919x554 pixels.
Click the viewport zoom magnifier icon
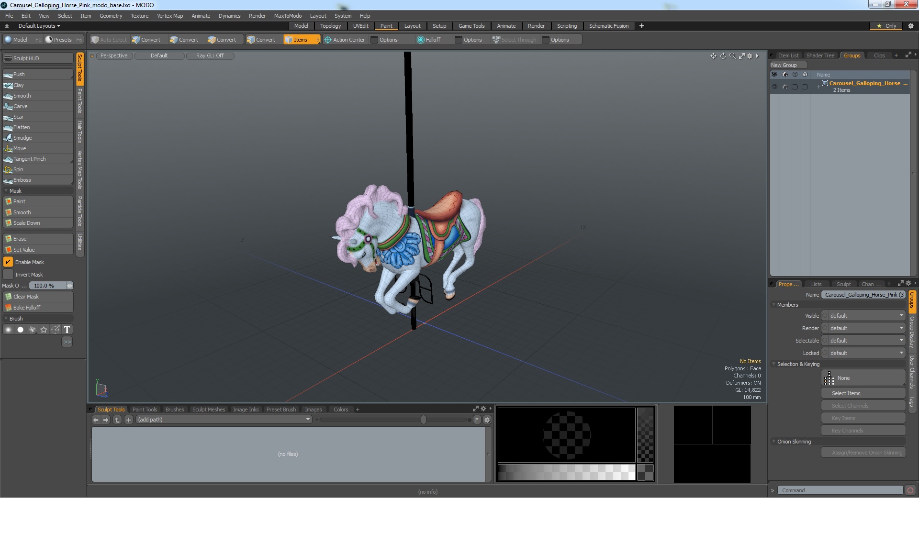click(x=732, y=56)
